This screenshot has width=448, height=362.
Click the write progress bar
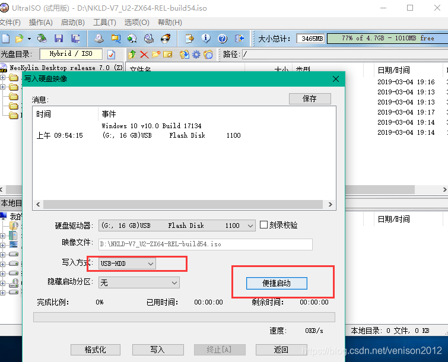184,317
